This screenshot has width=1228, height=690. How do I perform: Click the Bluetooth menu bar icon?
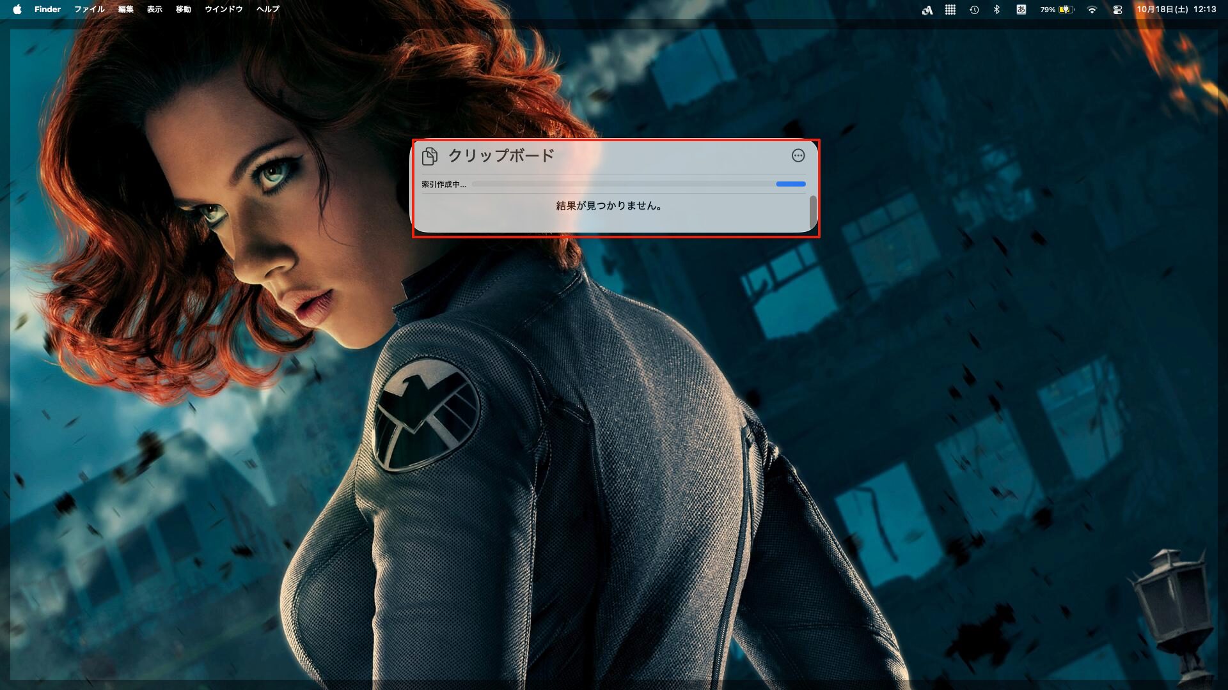[x=996, y=10]
